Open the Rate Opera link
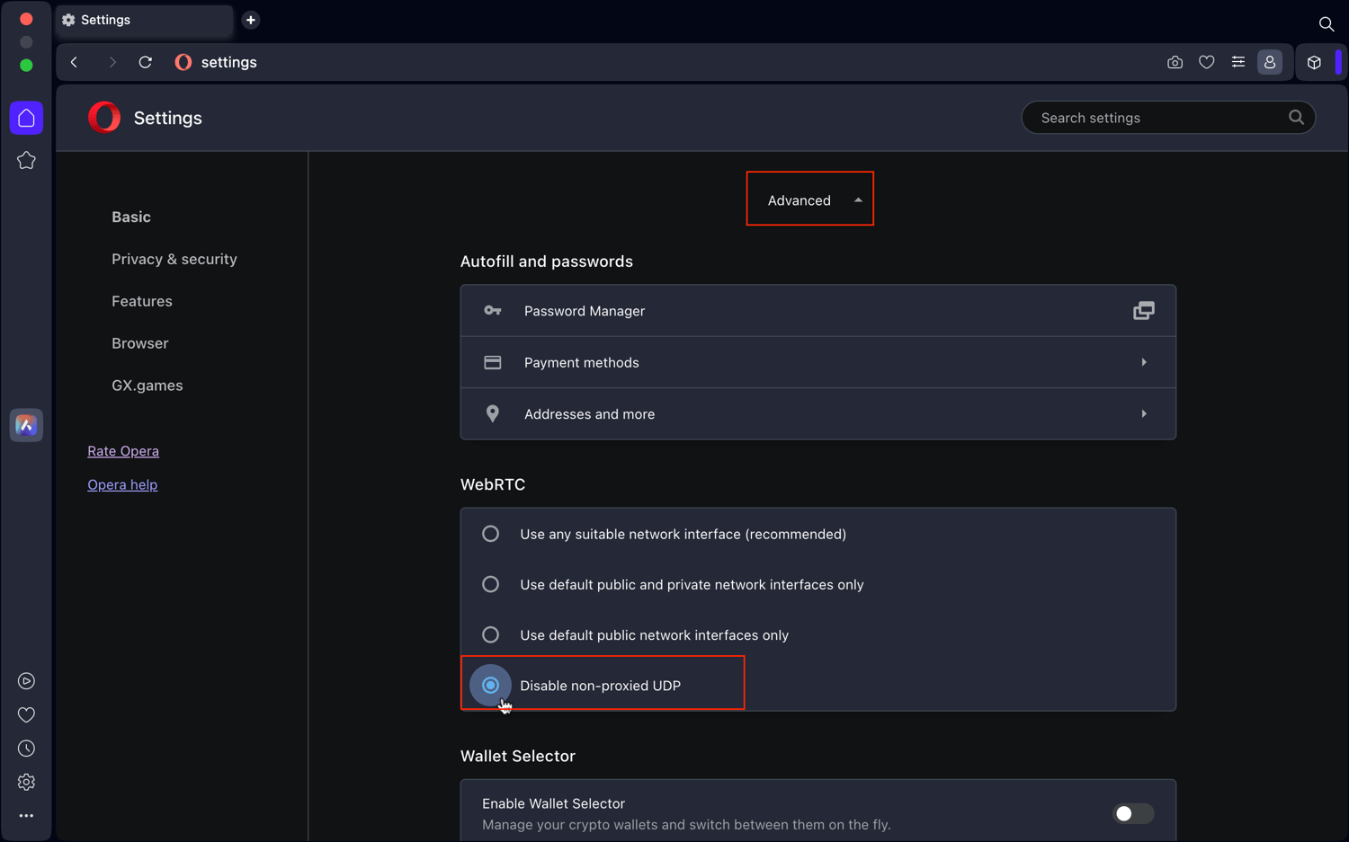Viewport: 1349px width, 842px height. 123,451
